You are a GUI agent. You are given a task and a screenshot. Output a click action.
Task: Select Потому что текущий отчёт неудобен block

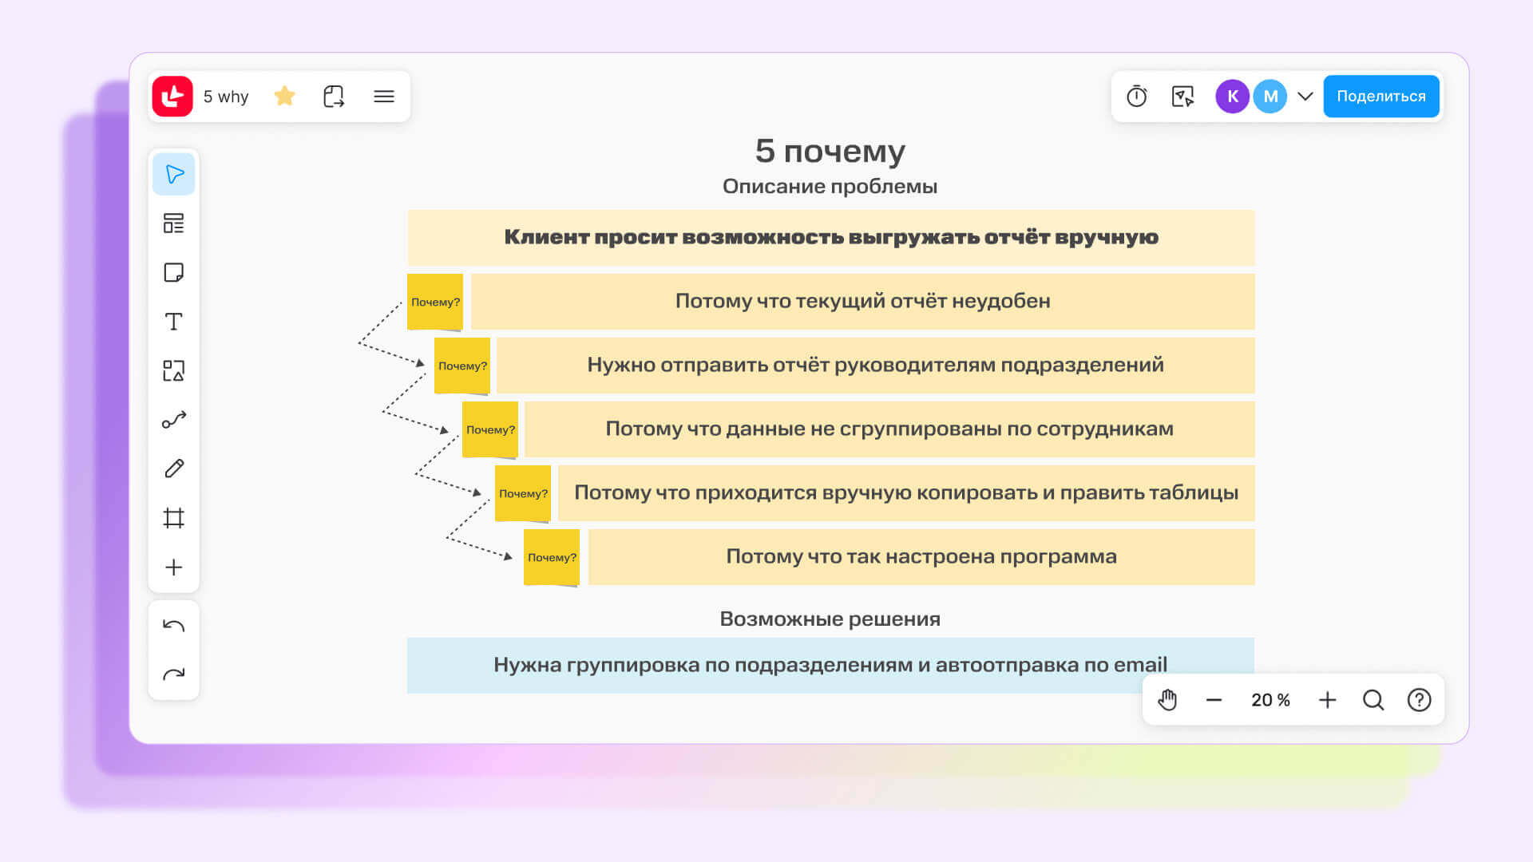(x=863, y=302)
